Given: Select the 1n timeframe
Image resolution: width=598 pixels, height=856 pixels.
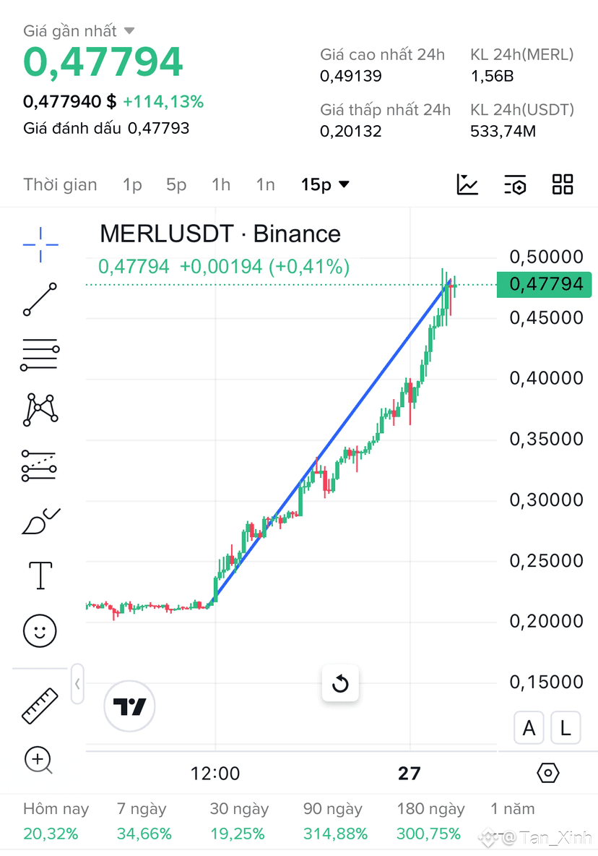Looking at the screenshot, I should click(266, 184).
